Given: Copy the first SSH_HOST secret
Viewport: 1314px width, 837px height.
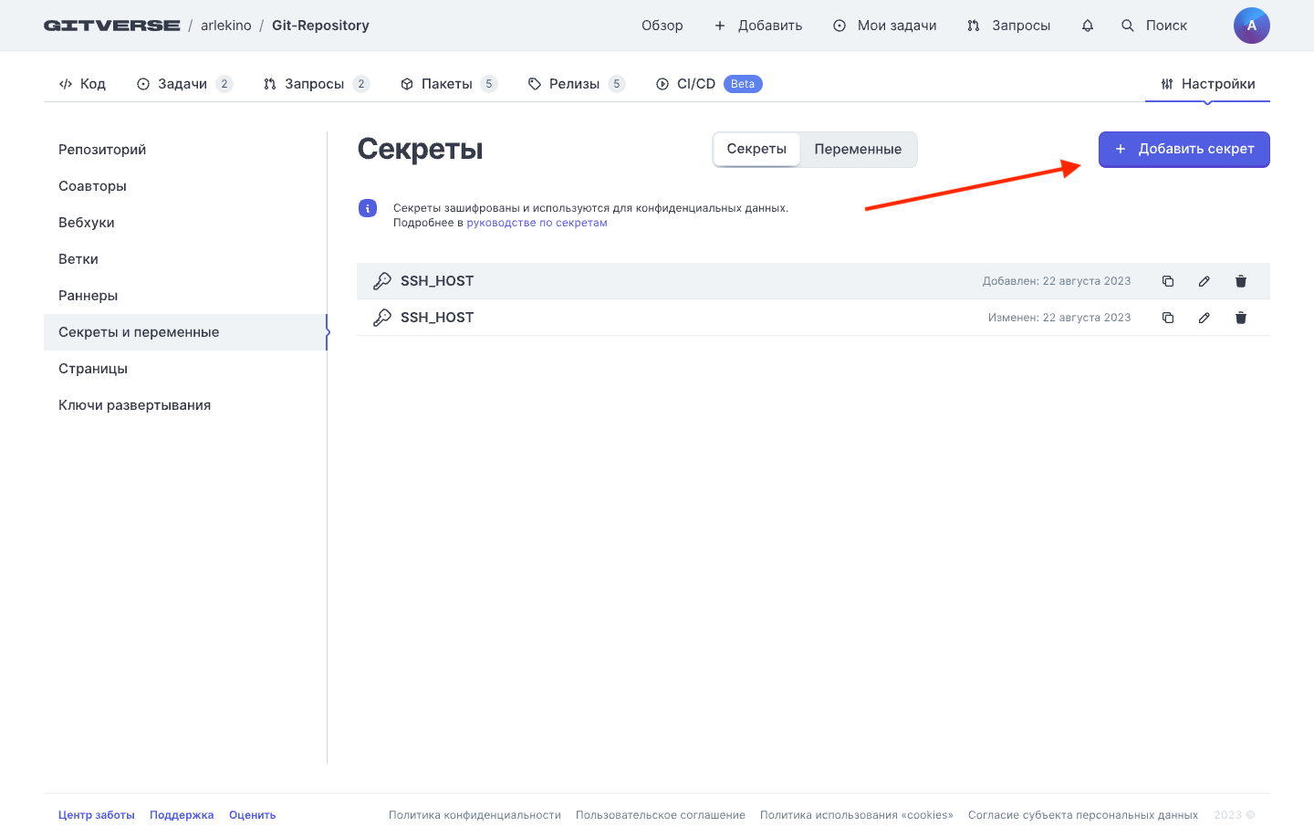Looking at the screenshot, I should tap(1168, 281).
